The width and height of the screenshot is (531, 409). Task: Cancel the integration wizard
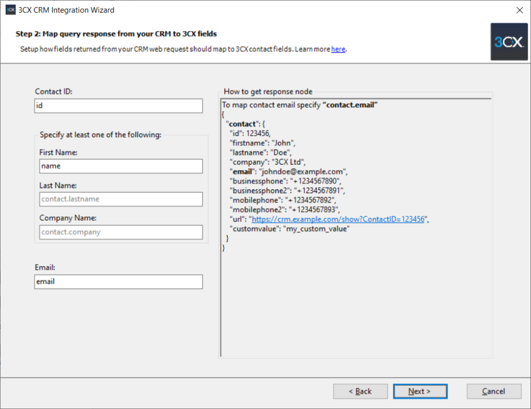(x=494, y=391)
